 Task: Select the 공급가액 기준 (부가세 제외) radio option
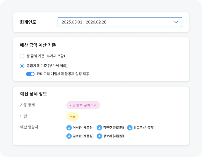tap(22, 66)
